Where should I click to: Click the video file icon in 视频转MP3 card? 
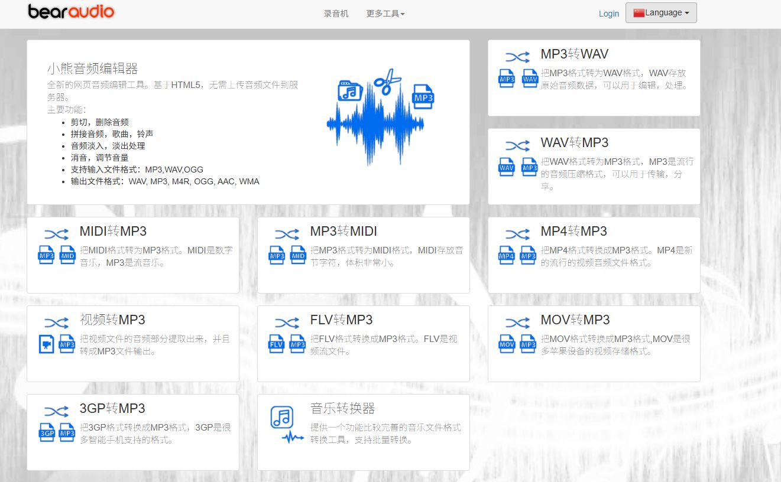pyautogui.click(x=46, y=344)
